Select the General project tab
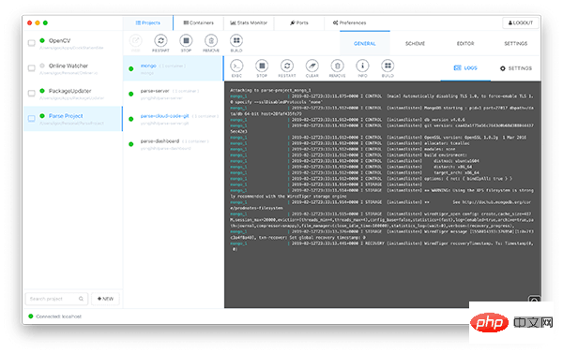This screenshot has width=563, height=353. pos(365,43)
